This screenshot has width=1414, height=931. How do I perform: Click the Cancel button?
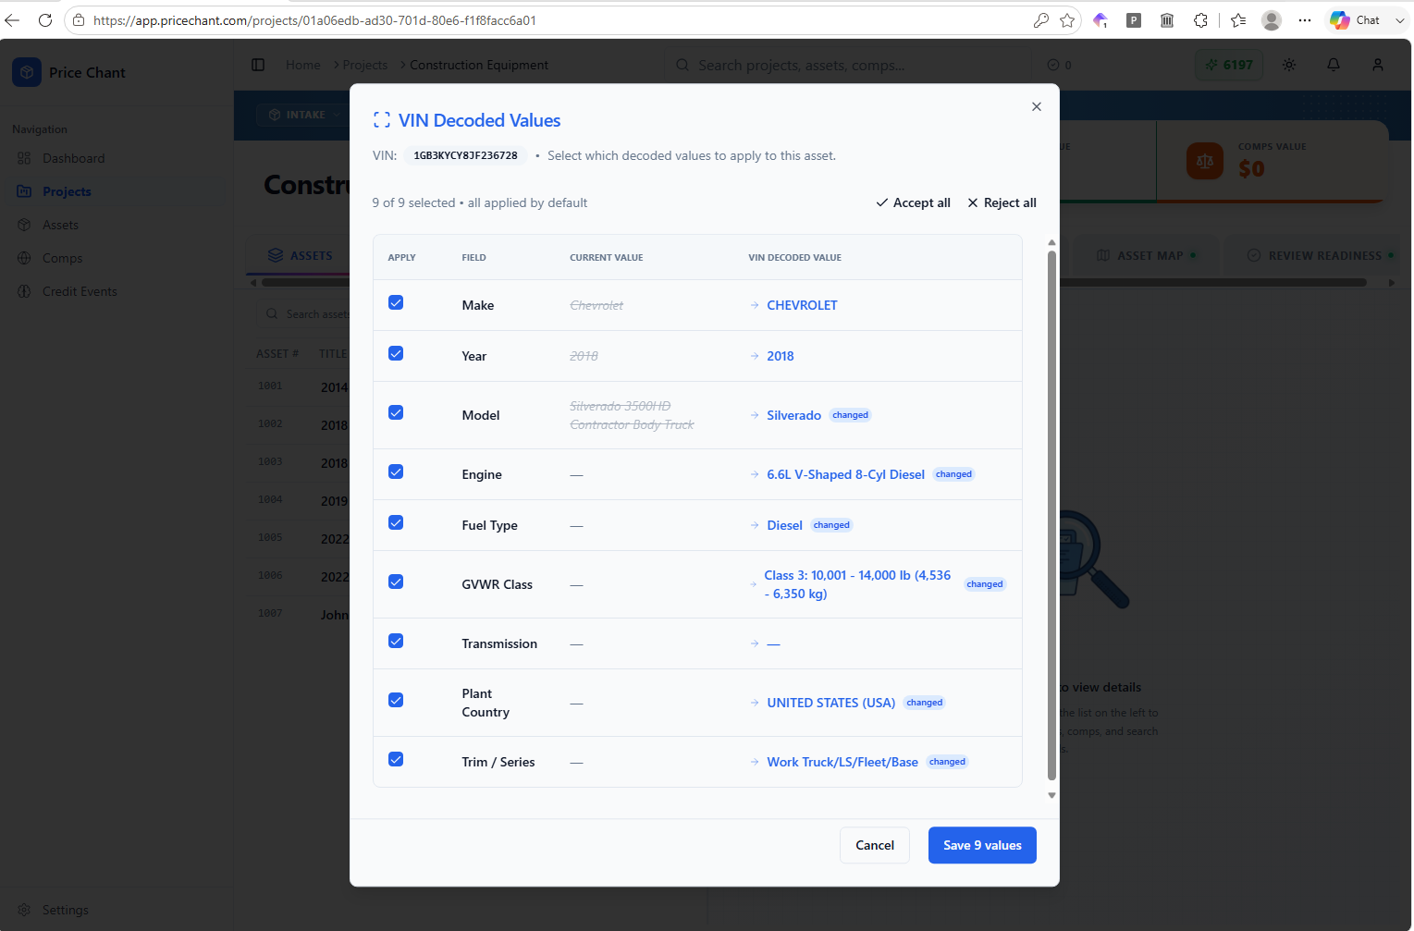[875, 845]
